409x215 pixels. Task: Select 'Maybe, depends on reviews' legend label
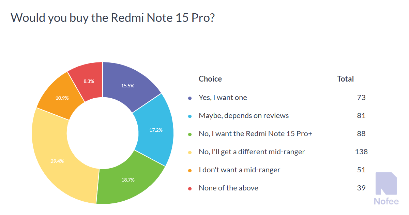[244, 116]
